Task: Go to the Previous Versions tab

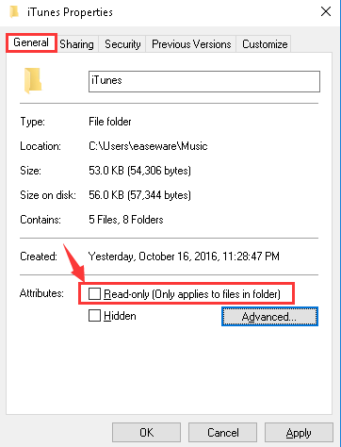Action: [x=191, y=44]
